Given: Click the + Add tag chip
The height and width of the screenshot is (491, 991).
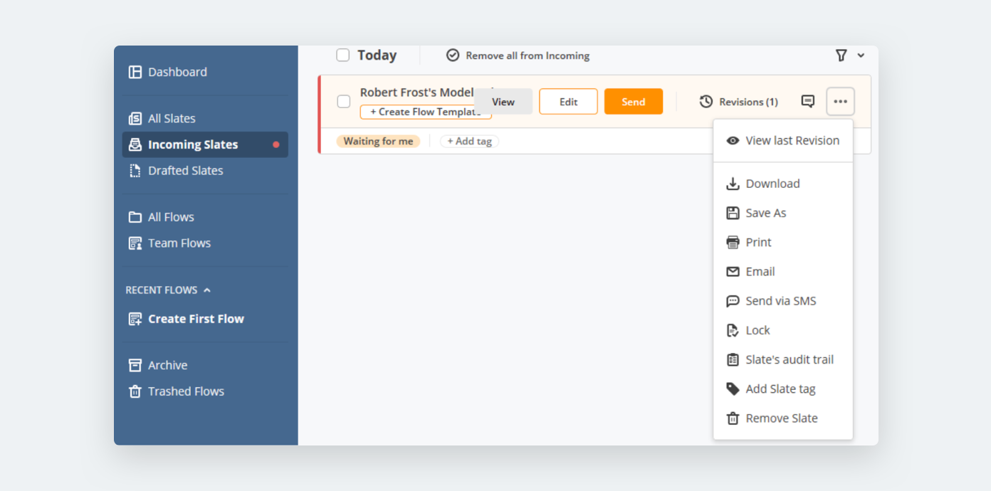Looking at the screenshot, I should coord(469,141).
